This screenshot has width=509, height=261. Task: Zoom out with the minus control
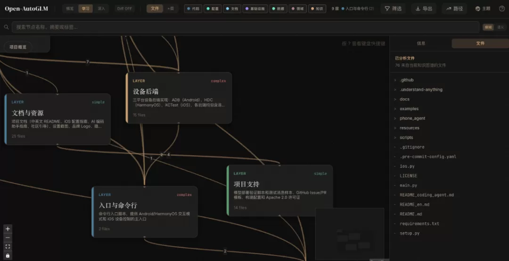coord(8,237)
